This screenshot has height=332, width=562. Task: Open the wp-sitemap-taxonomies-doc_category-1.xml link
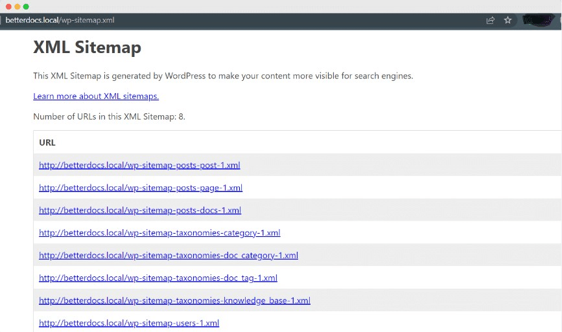click(169, 256)
